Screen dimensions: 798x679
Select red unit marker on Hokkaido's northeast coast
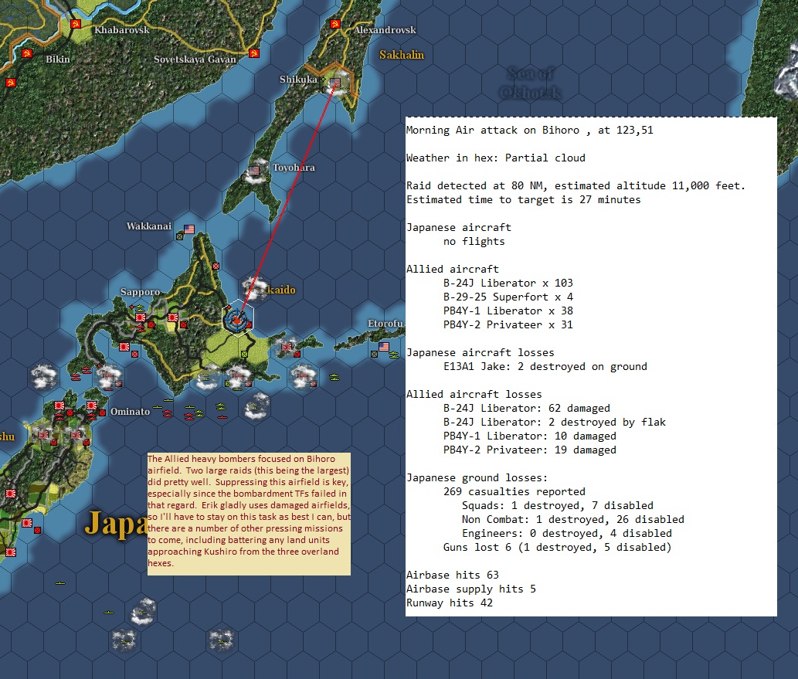216,267
